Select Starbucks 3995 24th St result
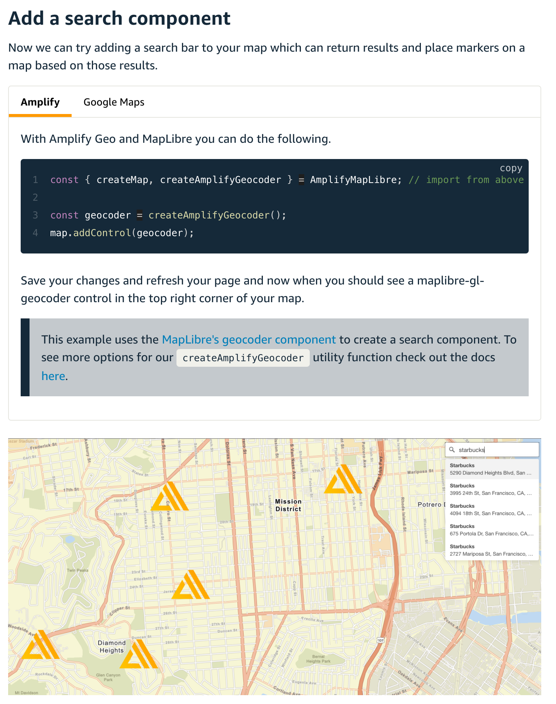 (492, 489)
